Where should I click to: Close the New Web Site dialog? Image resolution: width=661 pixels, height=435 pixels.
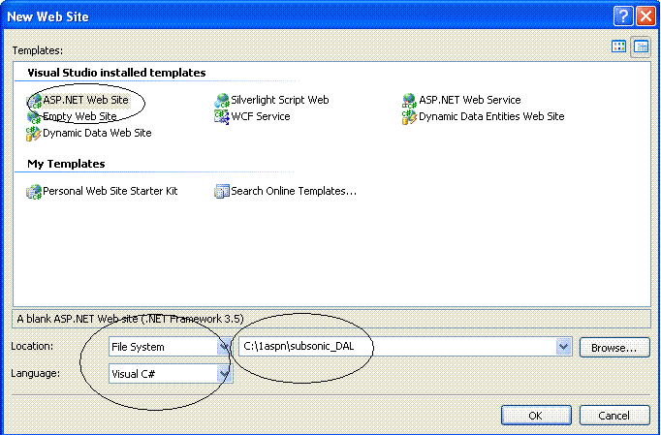click(645, 16)
